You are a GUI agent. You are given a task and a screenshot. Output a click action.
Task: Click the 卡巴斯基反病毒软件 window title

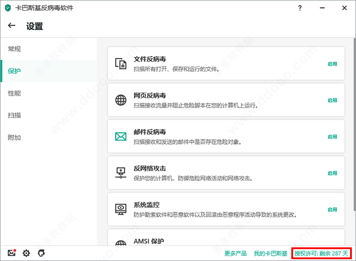[x=44, y=8]
